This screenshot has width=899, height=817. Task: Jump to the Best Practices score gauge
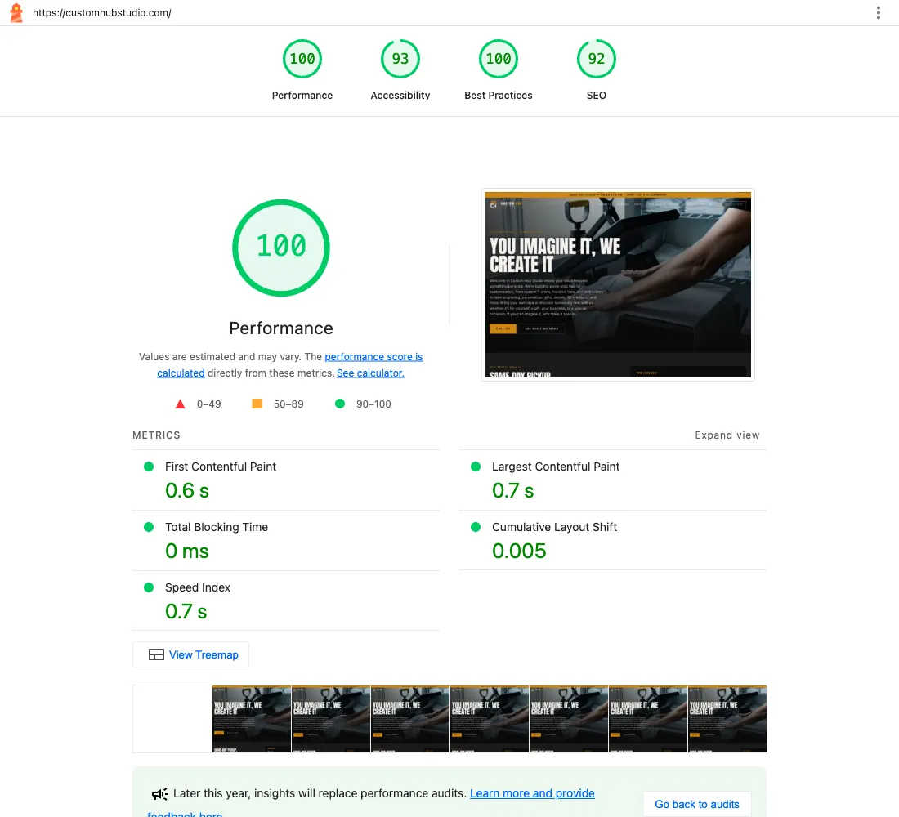tap(499, 59)
